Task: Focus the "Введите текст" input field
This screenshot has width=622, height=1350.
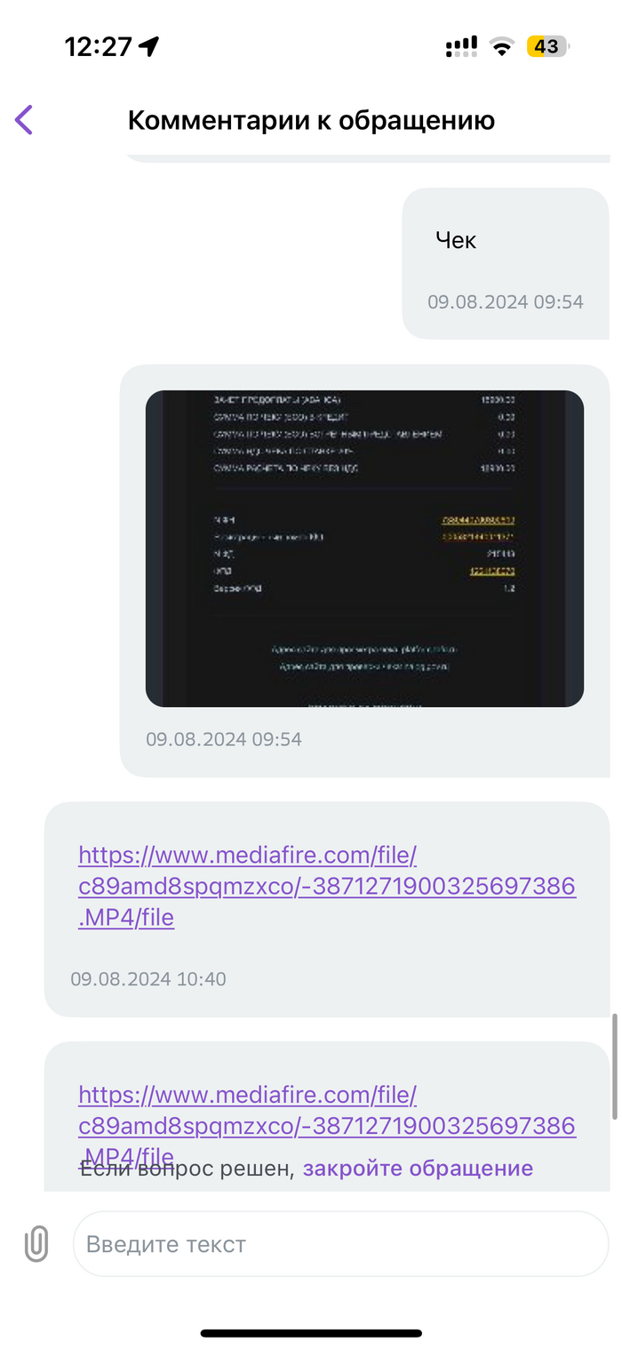Action: pos(340,1243)
